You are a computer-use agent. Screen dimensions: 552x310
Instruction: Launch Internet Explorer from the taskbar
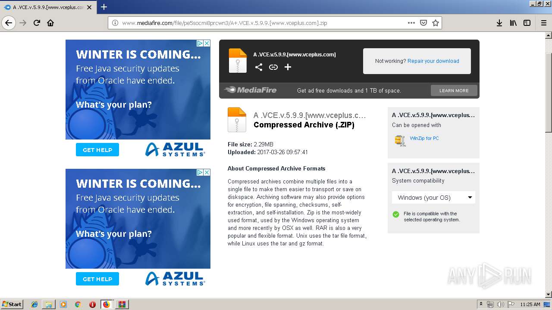click(34, 304)
